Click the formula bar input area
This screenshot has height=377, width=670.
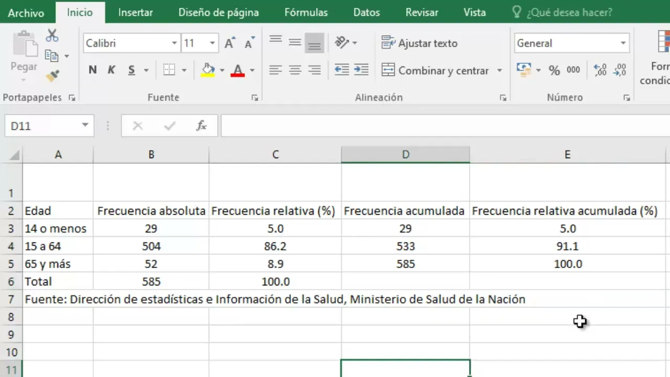(x=445, y=126)
